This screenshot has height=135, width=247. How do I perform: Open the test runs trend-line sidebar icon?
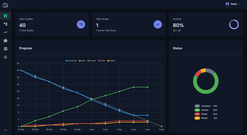point(5,32)
